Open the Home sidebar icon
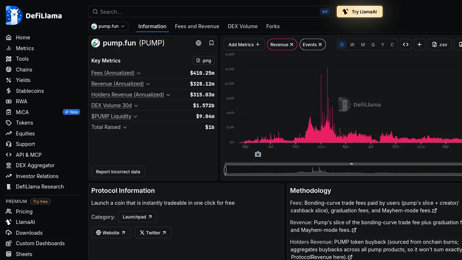This screenshot has height=260, width=462. (9, 38)
